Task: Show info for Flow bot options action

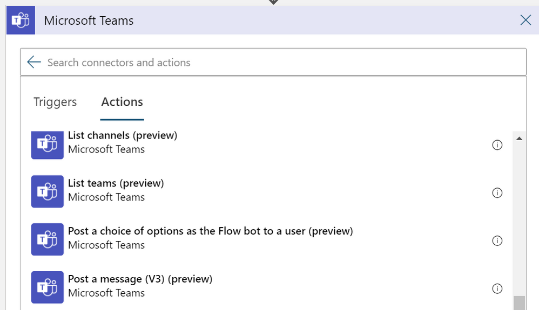Action: click(497, 240)
